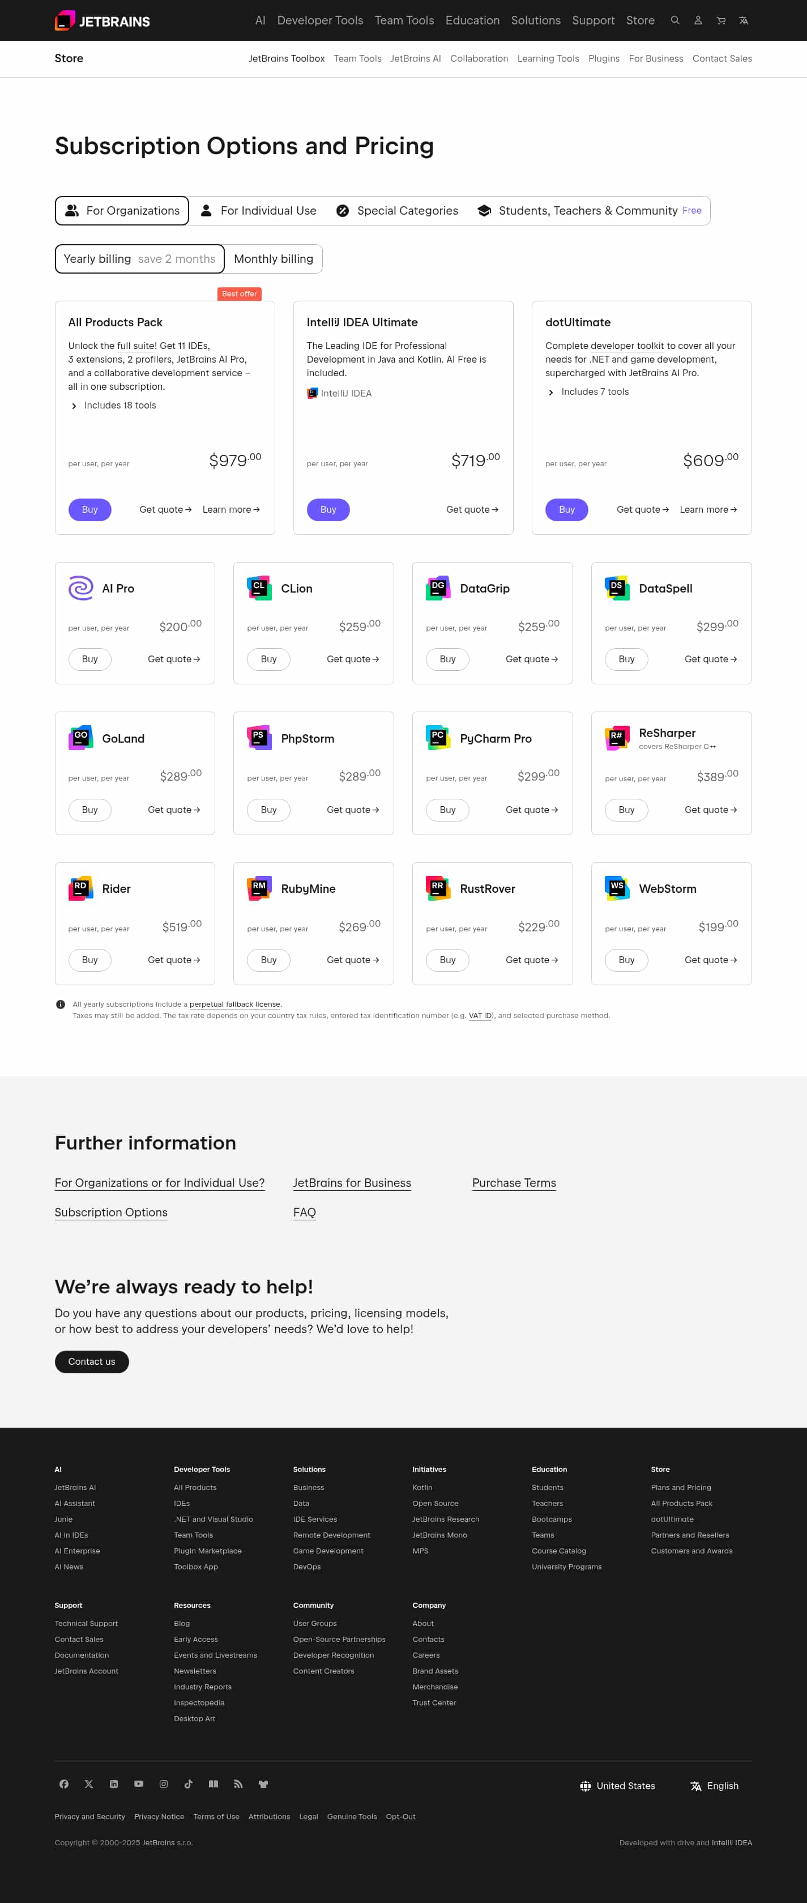This screenshot has width=807, height=1903.
Task: Click the WebStorm product icon
Action: [617, 889]
